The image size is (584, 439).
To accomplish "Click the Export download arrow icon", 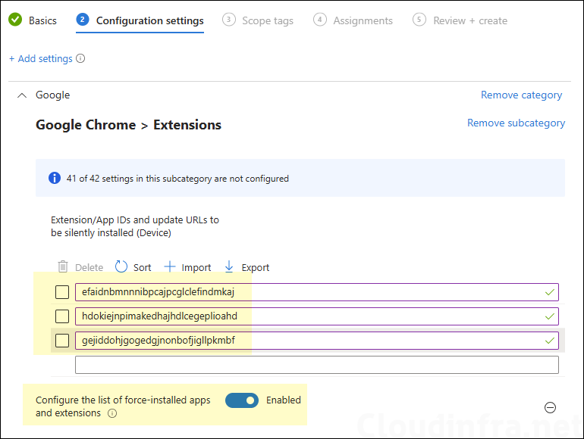I will [x=230, y=267].
